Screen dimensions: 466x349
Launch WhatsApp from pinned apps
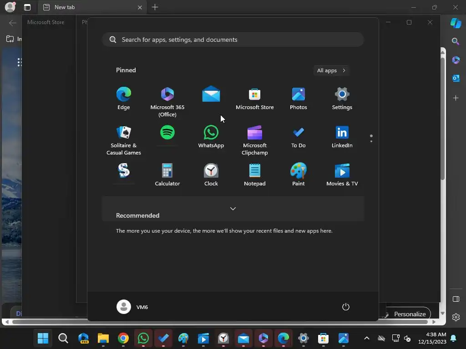211,137
